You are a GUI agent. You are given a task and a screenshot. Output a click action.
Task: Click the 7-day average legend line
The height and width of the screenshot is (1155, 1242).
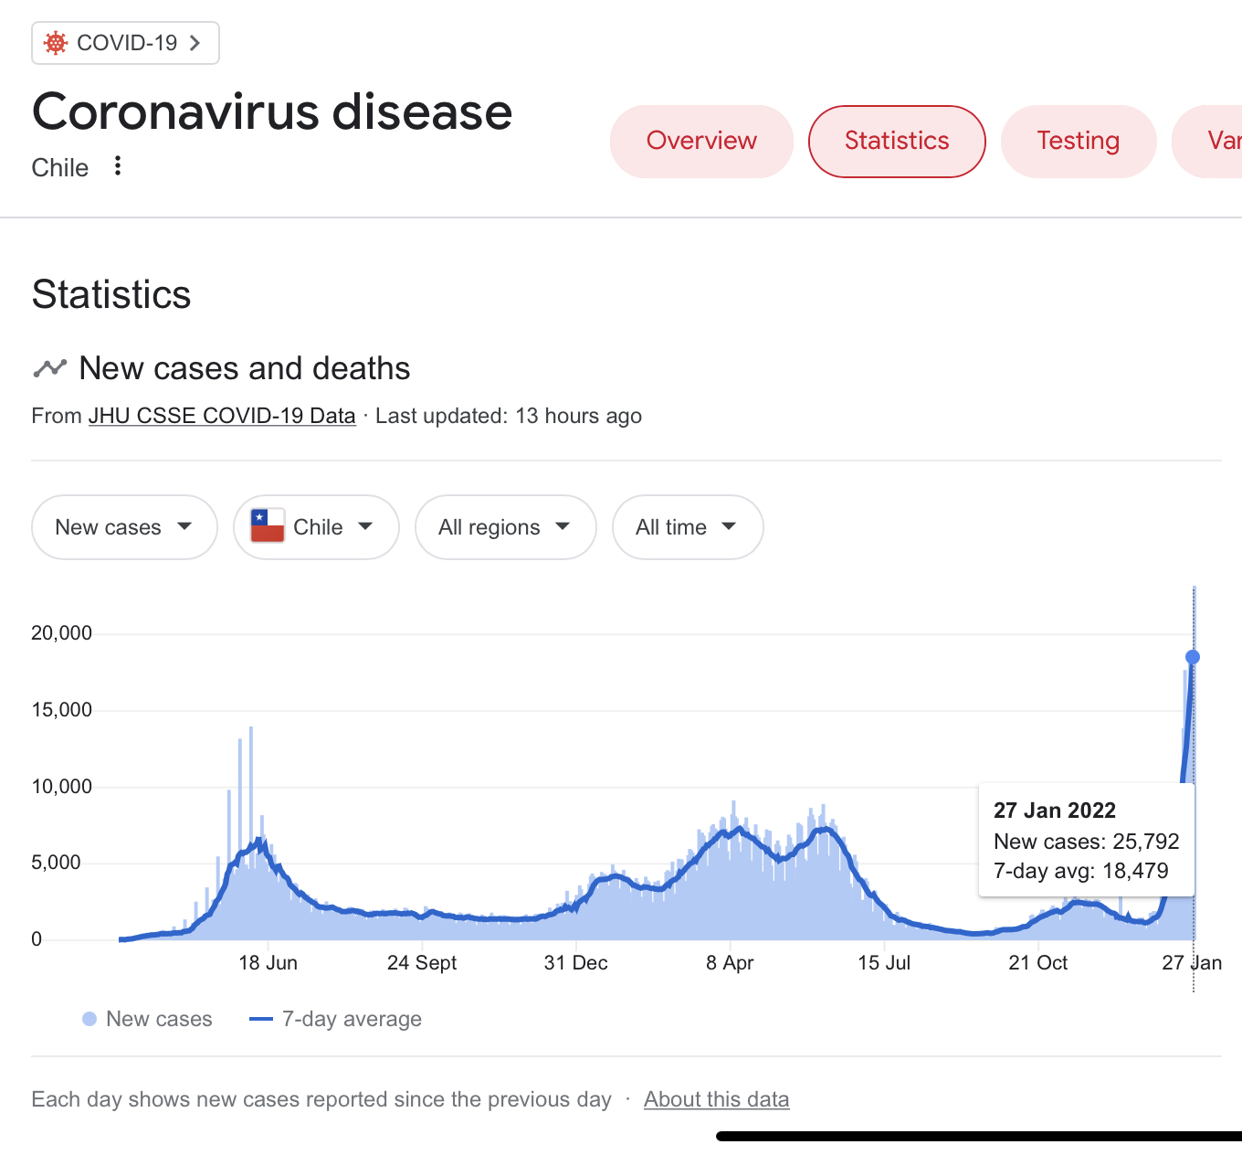(261, 1019)
